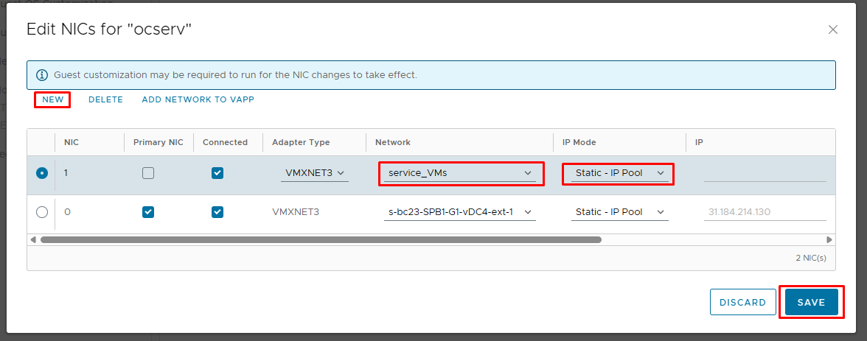Click the SAVE button

click(x=812, y=302)
